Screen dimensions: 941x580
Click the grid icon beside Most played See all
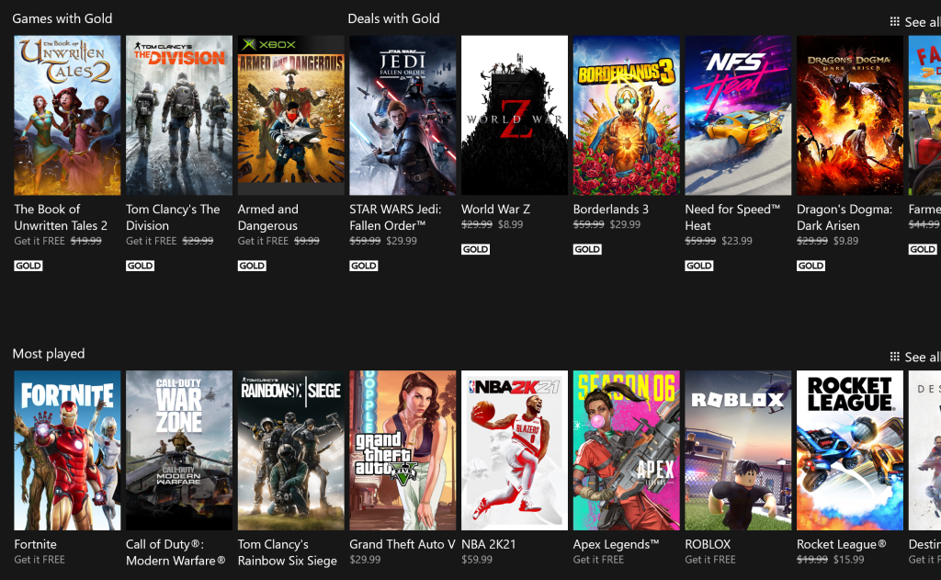pos(894,357)
